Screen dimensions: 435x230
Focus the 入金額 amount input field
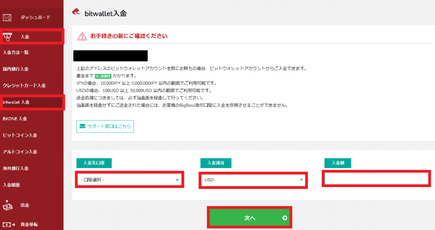click(376, 179)
